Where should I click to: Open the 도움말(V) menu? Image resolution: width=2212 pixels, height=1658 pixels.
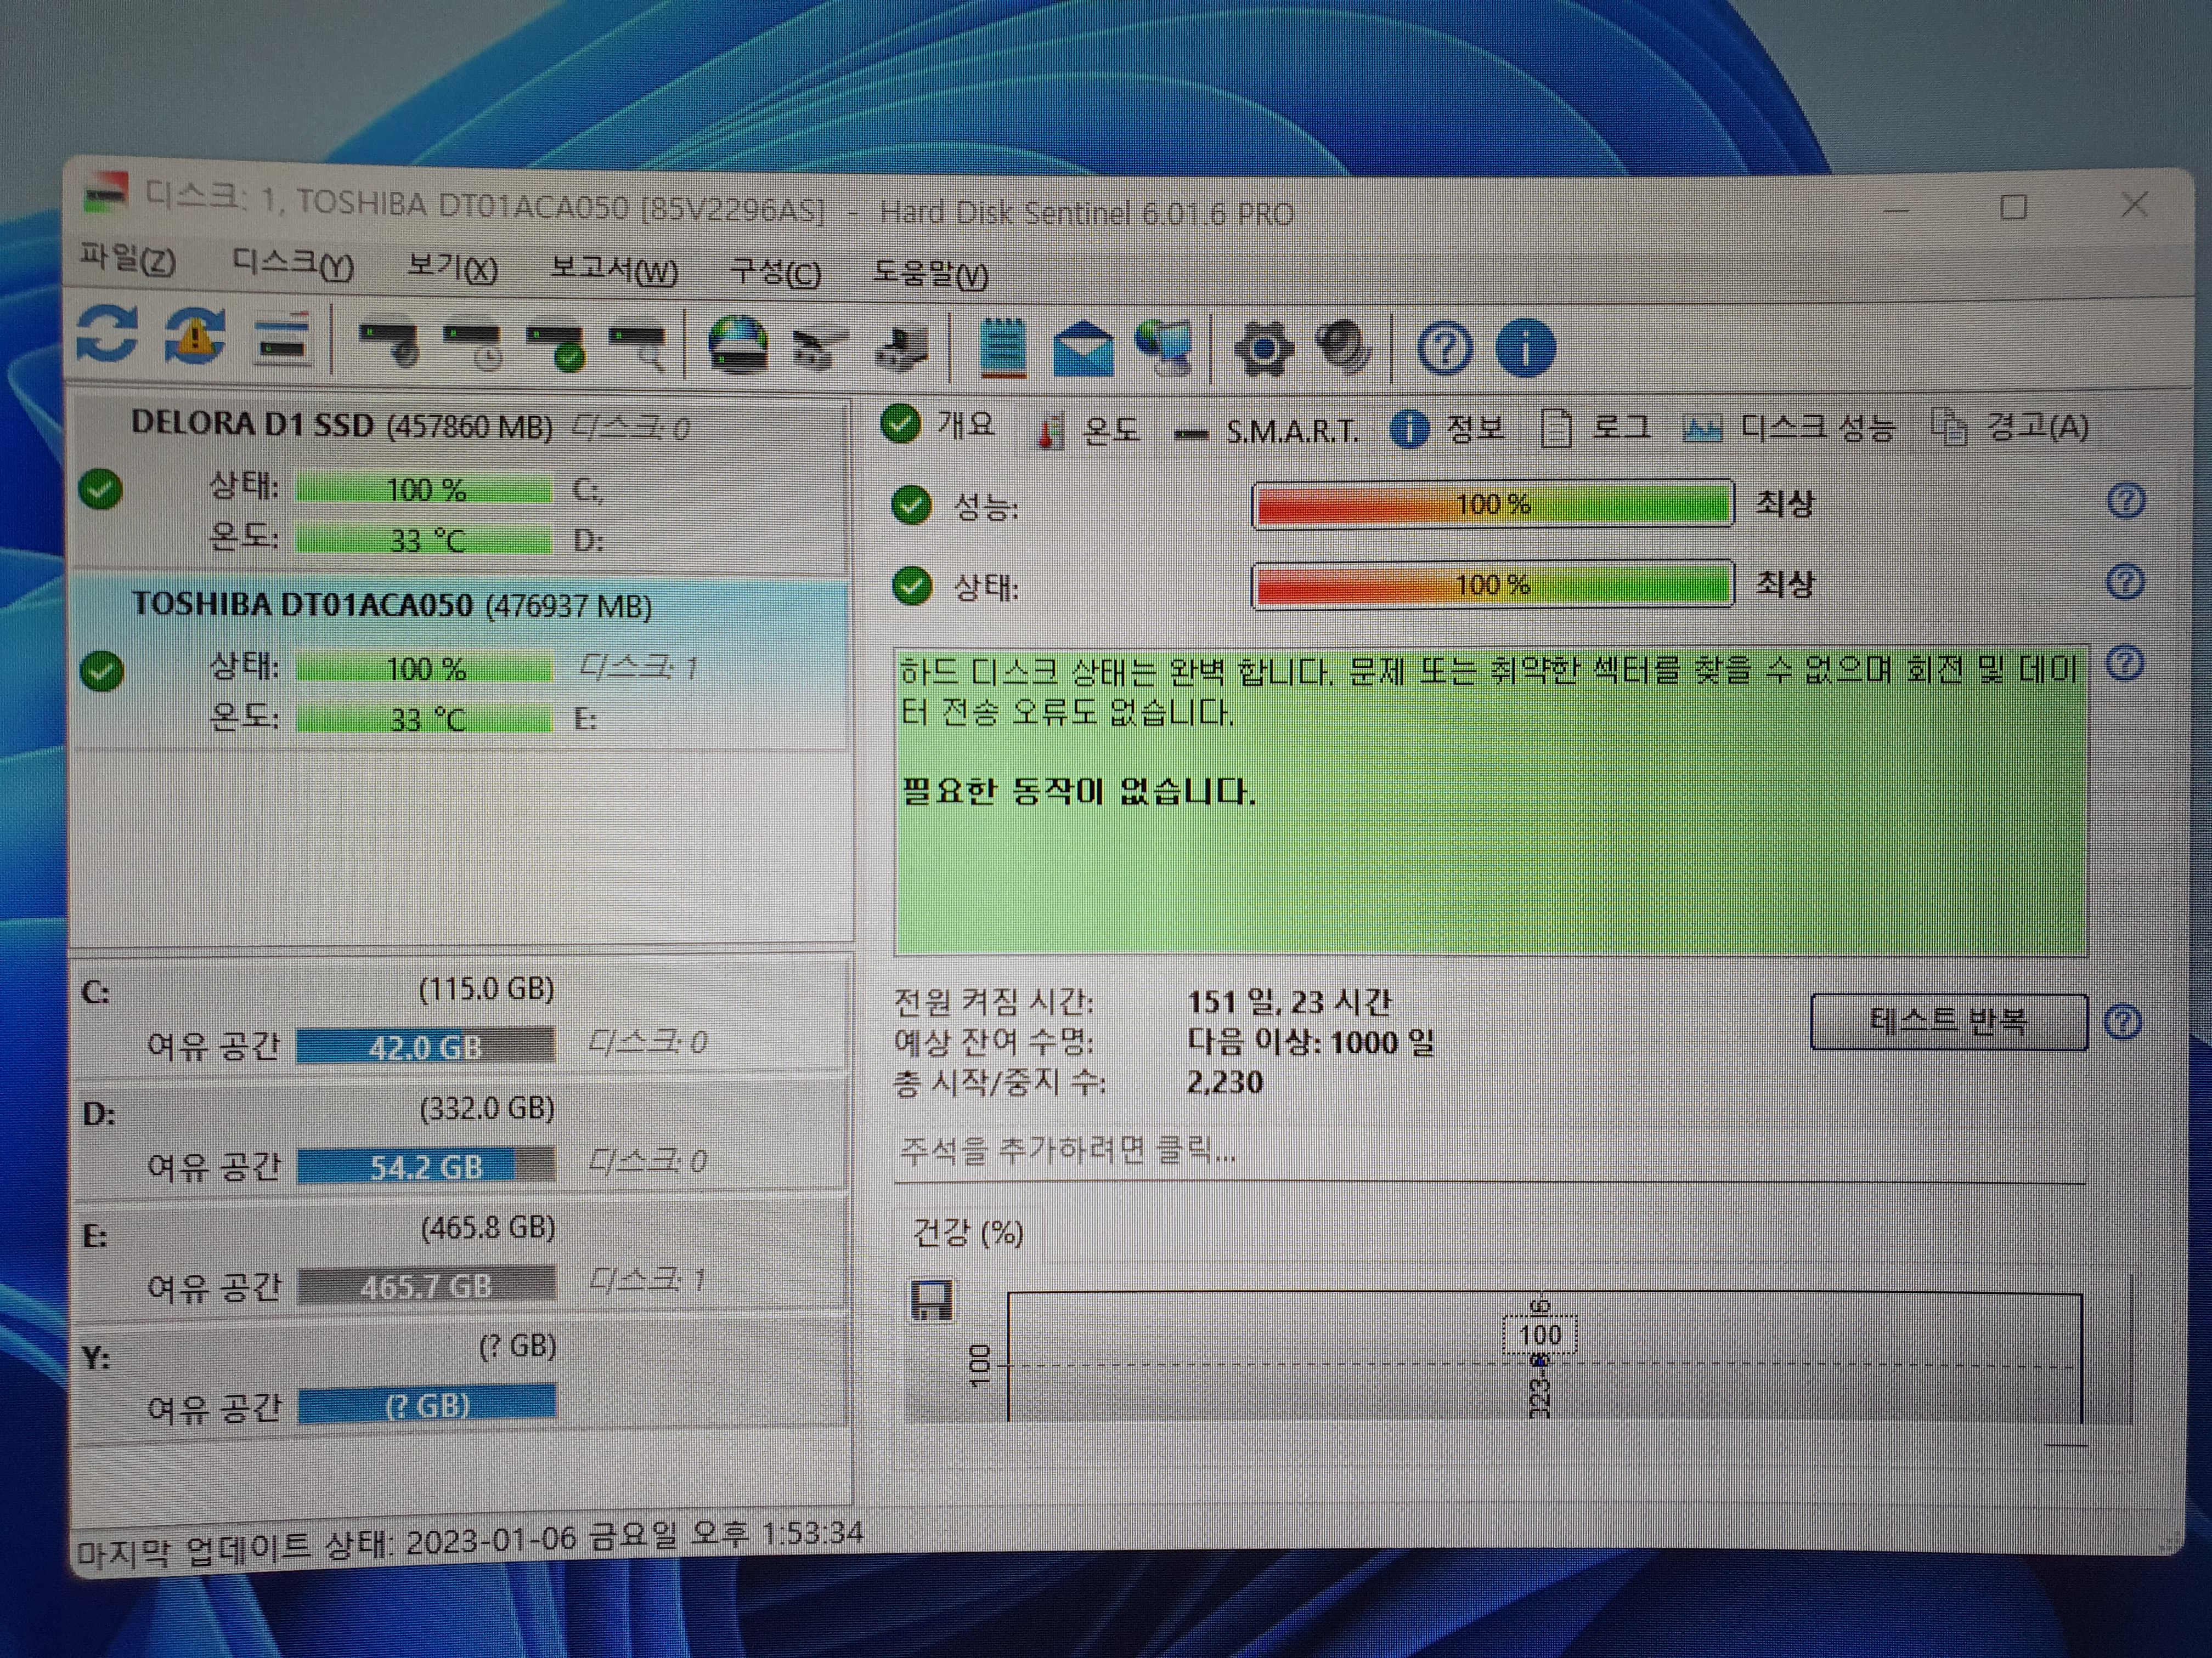[x=931, y=274]
